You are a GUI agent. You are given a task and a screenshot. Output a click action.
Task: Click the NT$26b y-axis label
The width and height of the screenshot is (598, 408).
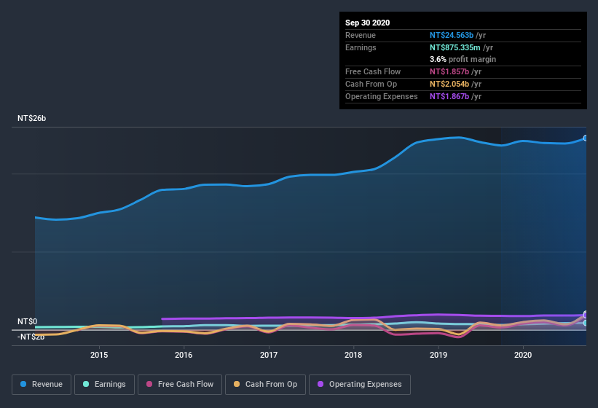click(31, 118)
